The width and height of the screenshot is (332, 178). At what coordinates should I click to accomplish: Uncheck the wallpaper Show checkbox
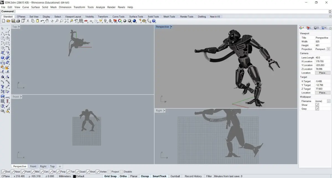click(x=317, y=105)
